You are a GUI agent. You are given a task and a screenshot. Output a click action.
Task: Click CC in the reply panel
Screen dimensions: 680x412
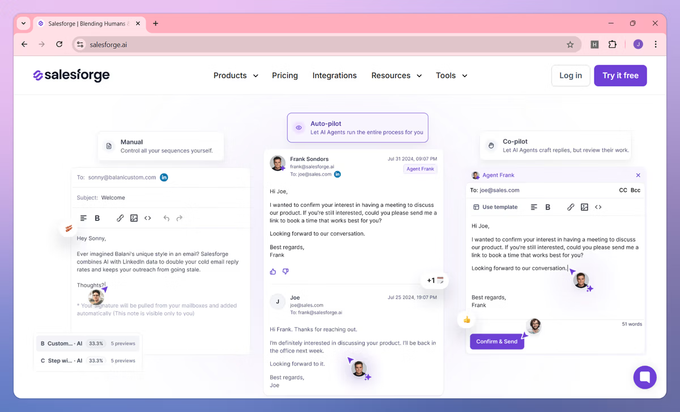pyautogui.click(x=623, y=190)
